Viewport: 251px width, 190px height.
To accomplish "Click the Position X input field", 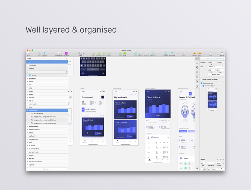I will tap(211, 62).
